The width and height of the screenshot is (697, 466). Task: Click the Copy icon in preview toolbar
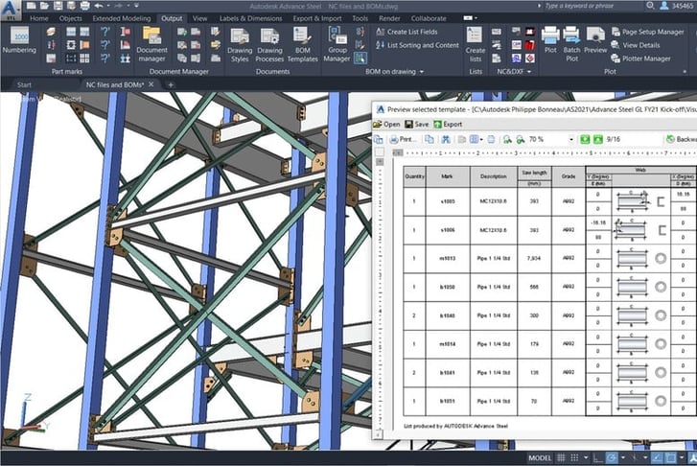click(429, 139)
